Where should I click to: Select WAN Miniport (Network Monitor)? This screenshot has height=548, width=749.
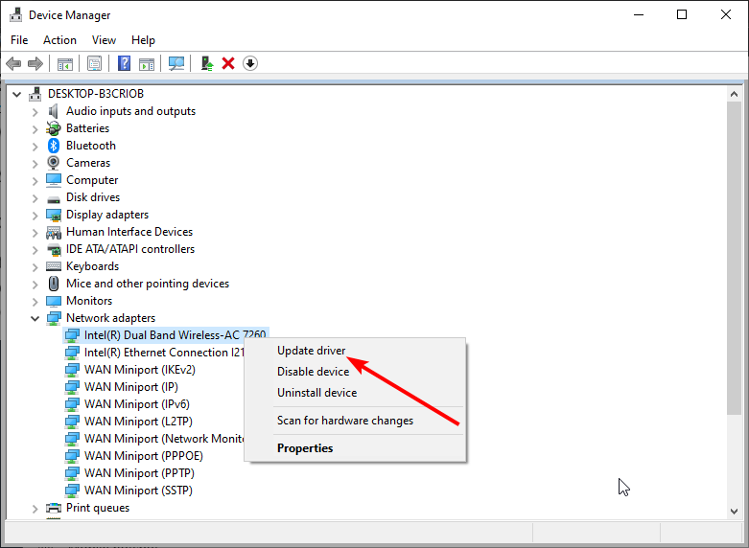coord(164,439)
